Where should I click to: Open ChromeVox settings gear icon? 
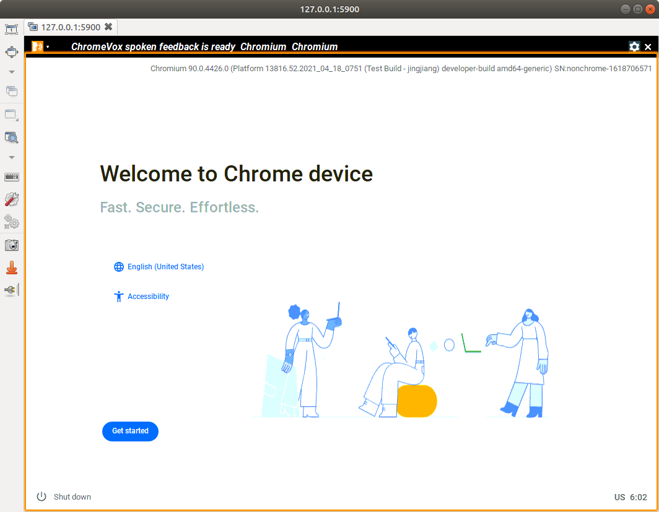(x=634, y=46)
